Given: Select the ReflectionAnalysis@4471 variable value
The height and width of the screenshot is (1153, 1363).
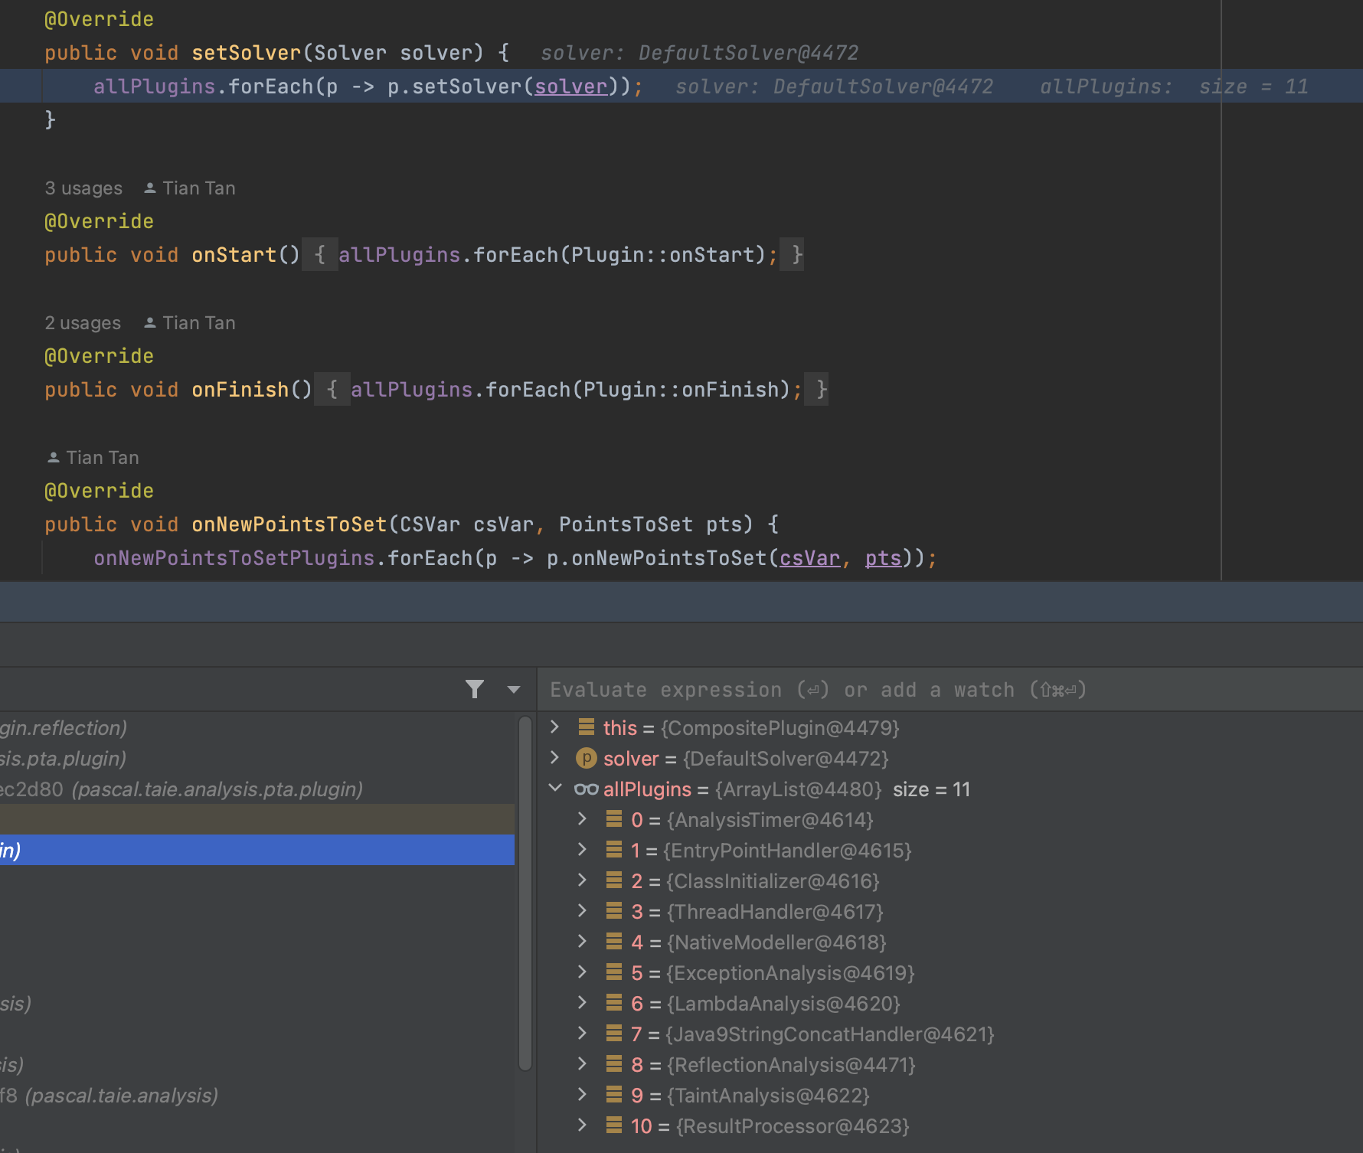Looking at the screenshot, I should click(x=791, y=1065).
